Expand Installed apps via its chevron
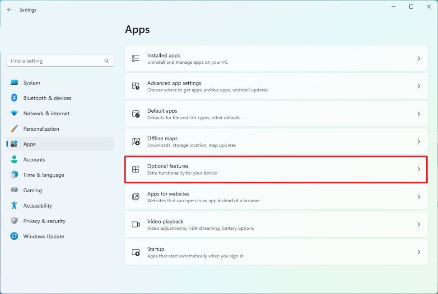This screenshot has height=294, width=438. [419, 58]
